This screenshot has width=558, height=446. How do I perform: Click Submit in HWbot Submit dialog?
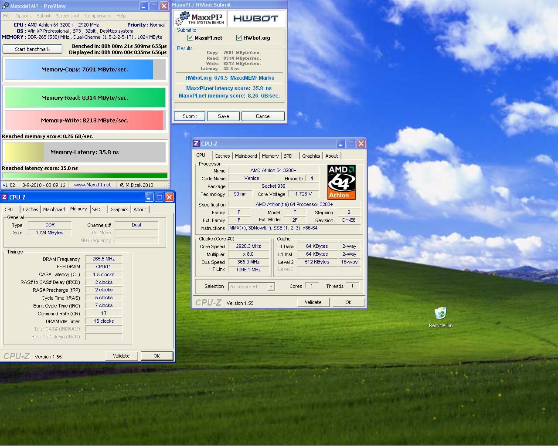[190, 116]
